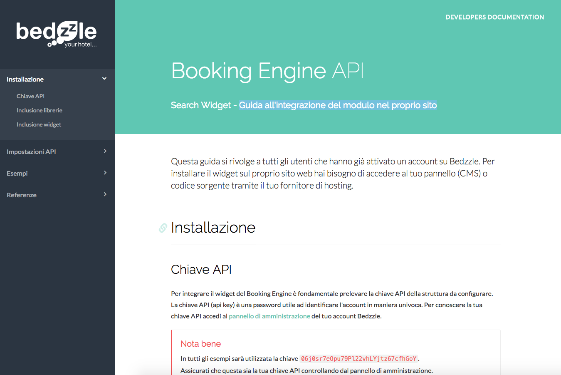Click the API key code 06j0sr7eOpu79Pl22vhLYjtz67cfhGoY
This screenshot has width=561, height=375.
pos(359,359)
